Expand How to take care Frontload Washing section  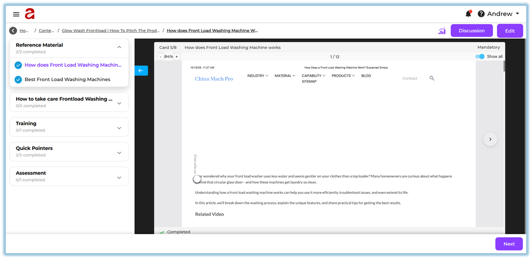119,103
